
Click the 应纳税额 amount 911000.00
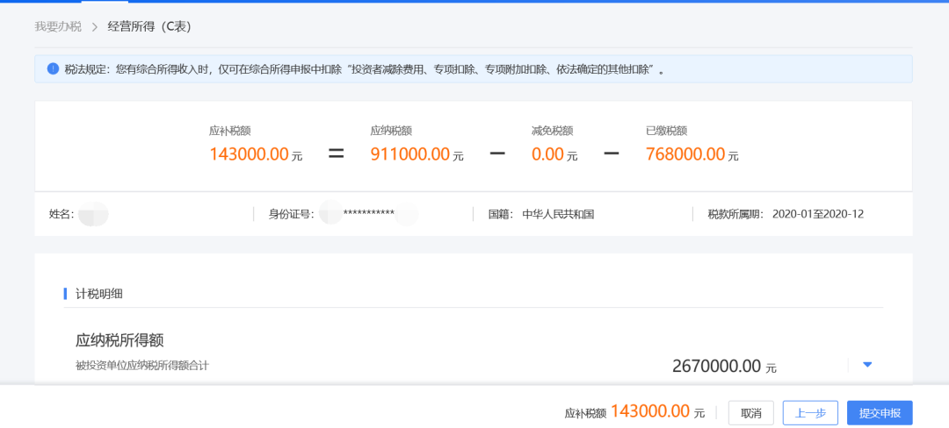(411, 154)
